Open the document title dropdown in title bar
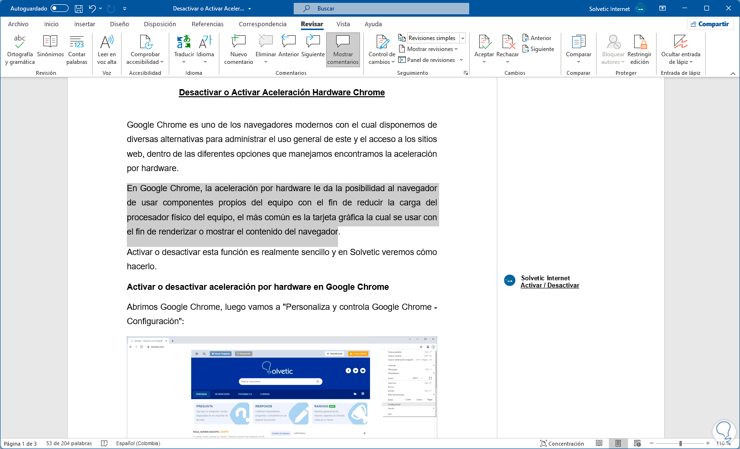 pos(249,9)
